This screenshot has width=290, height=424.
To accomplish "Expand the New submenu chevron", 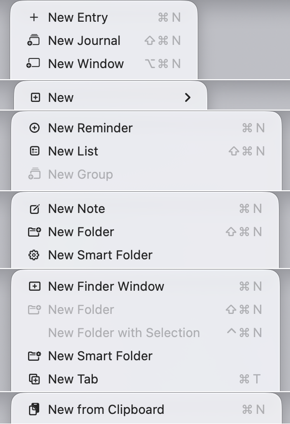I will coord(188,98).
